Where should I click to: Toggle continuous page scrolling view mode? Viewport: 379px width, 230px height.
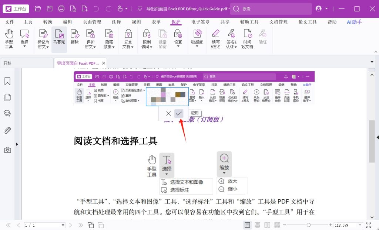[x=257, y=225]
